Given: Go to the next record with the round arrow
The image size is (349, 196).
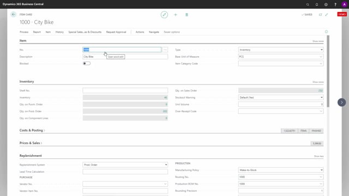Looking at the screenshot, I should coord(342,102).
